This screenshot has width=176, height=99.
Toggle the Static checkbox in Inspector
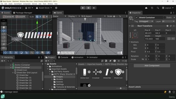tap(164, 18)
